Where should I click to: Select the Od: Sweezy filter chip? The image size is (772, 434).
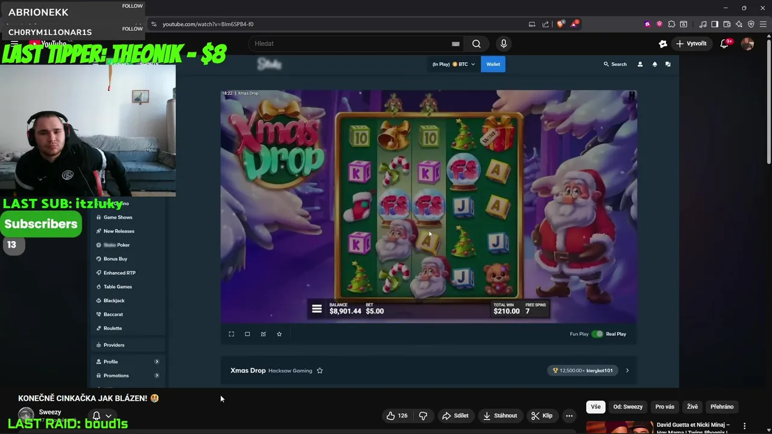[628, 407]
